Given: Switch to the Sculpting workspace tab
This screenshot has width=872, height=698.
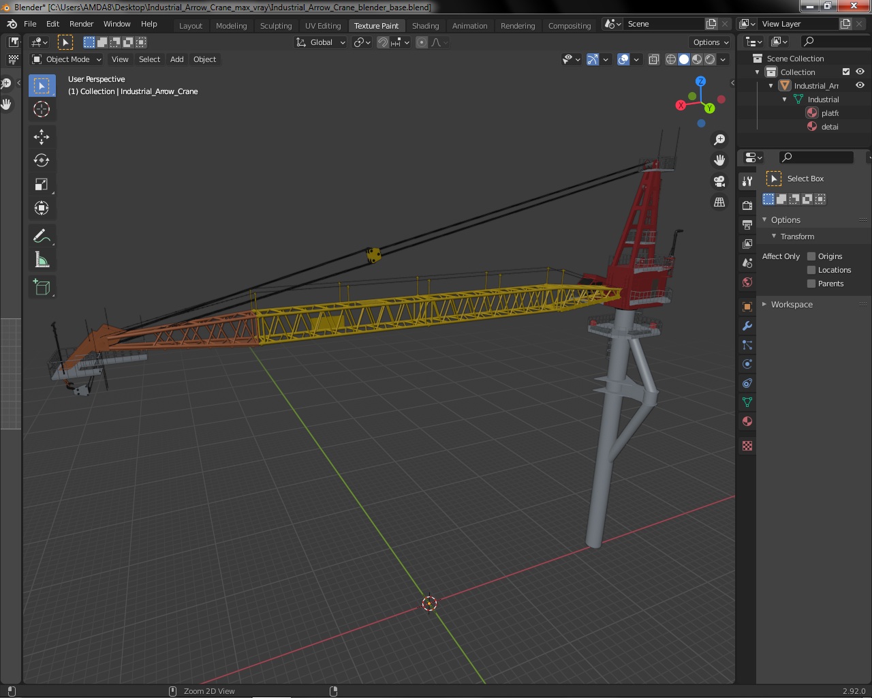Looking at the screenshot, I should pos(276,26).
